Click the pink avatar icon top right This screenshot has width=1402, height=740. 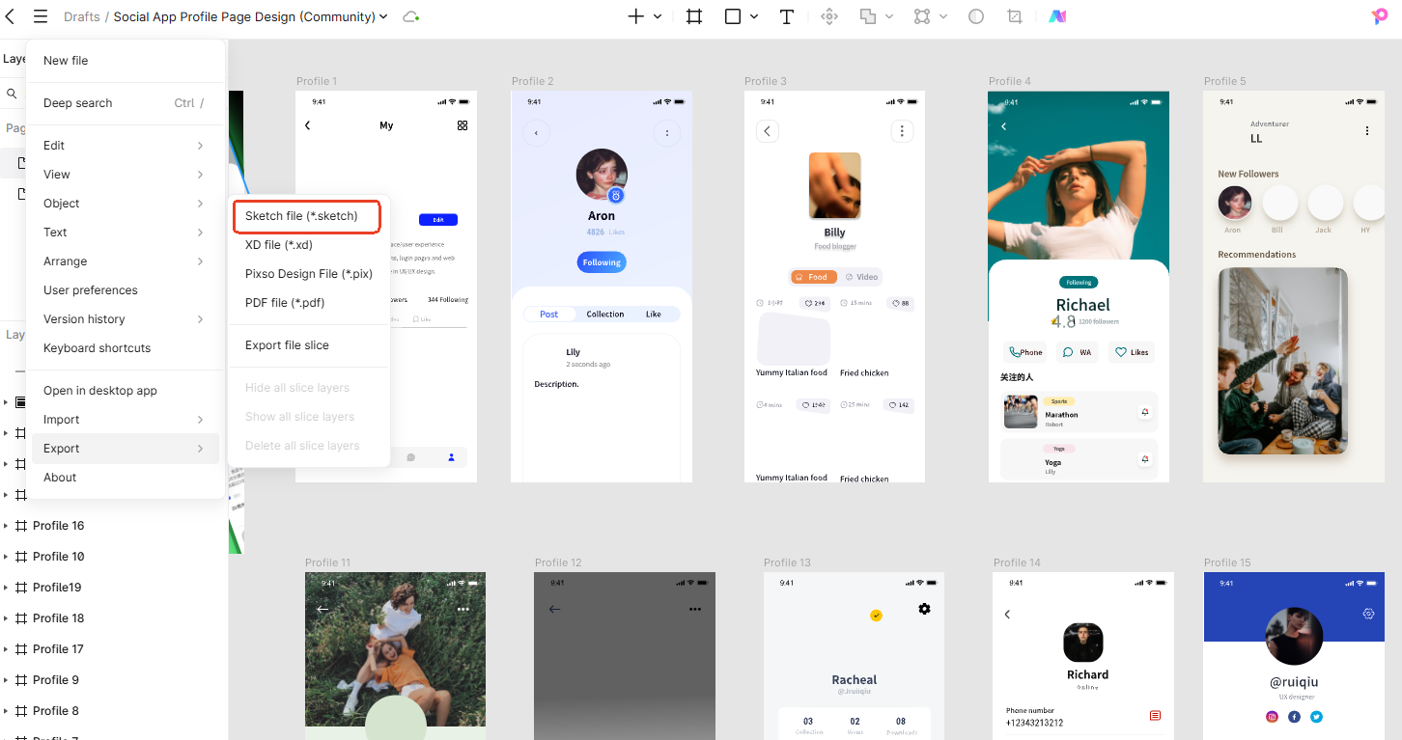coord(1380,16)
